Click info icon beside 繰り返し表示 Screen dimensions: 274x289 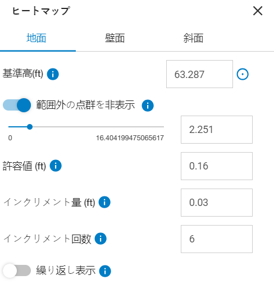coord(105,271)
